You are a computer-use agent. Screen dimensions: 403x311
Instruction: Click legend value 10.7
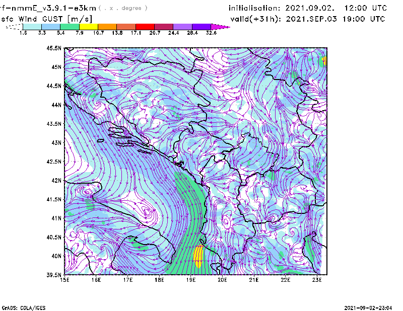coord(98,33)
